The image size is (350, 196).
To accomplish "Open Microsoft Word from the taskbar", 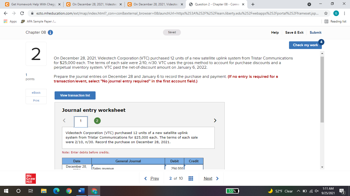I will 81,191.
